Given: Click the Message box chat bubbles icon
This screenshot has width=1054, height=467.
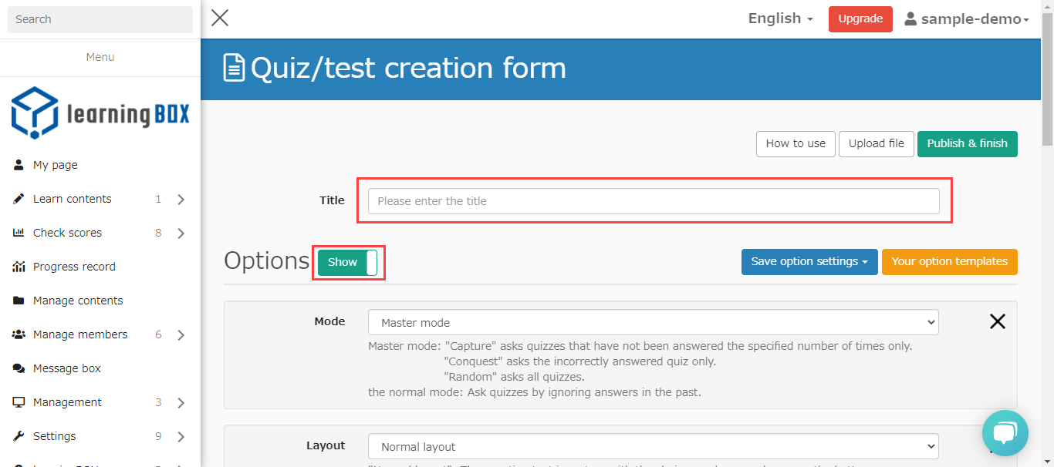Looking at the screenshot, I should click(x=19, y=368).
